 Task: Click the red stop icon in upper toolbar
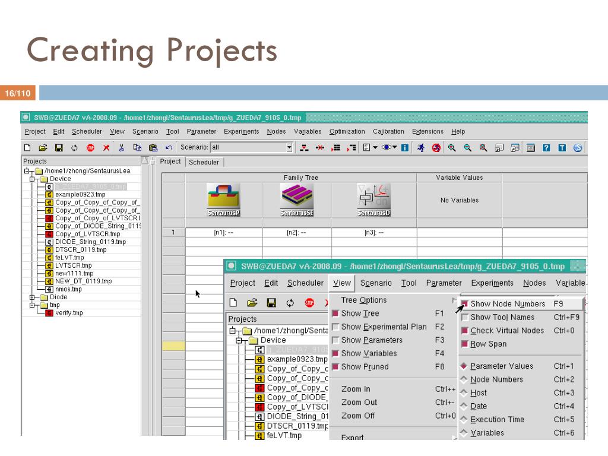click(x=90, y=148)
